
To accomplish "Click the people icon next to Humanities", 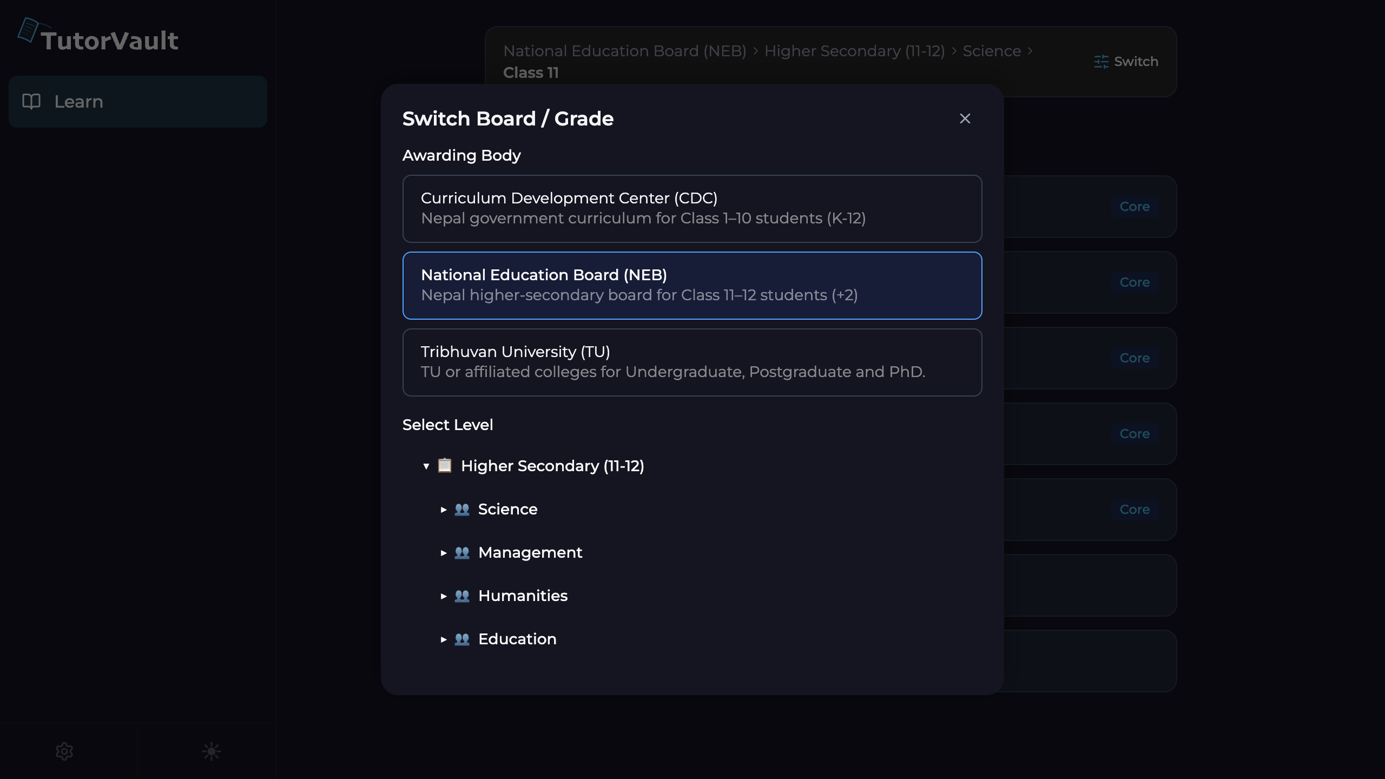I will click(462, 596).
